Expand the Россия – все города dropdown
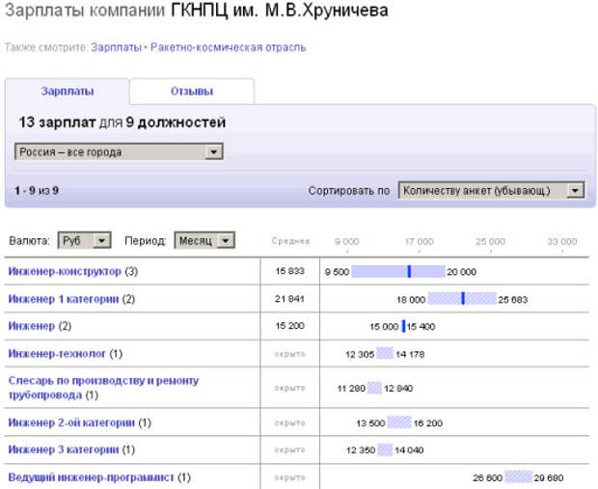This screenshot has width=598, height=489. tap(119, 151)
